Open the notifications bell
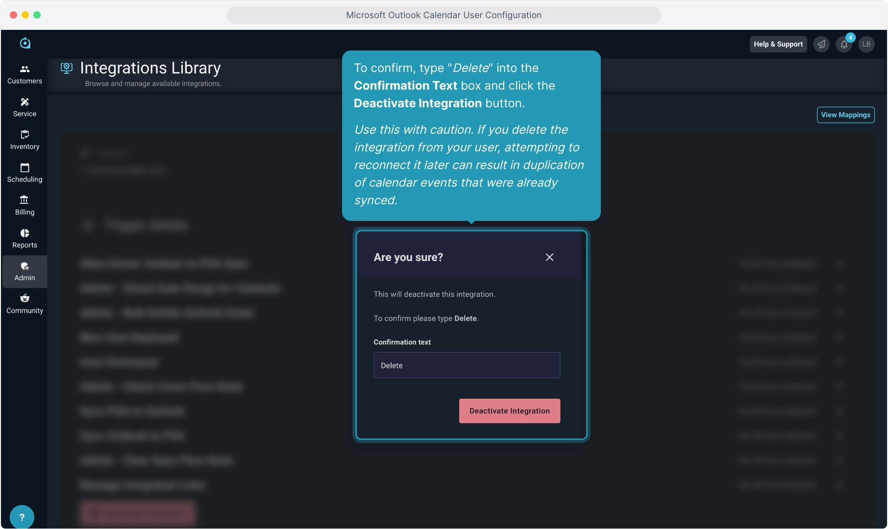888x529 pixels. (x=844, y=44)
